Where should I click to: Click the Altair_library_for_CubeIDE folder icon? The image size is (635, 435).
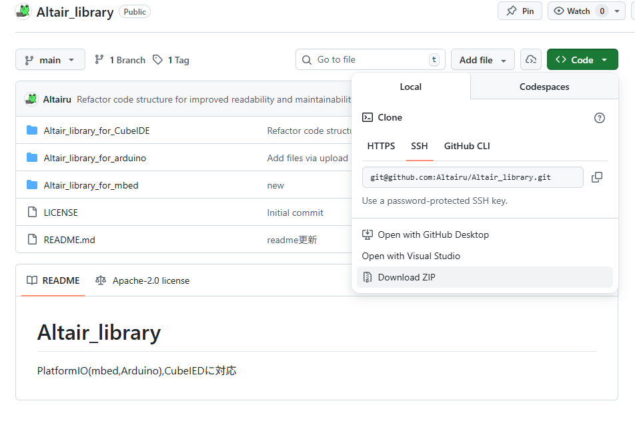tap(32, 131)
